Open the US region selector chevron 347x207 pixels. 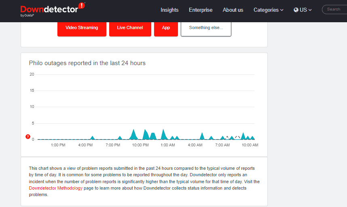pos(310,10)
